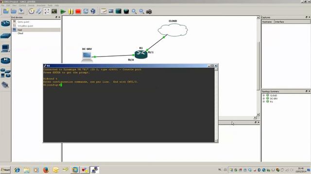Open the Tools menu
This screenshot has width=311, height=174.
click(50, 5)
